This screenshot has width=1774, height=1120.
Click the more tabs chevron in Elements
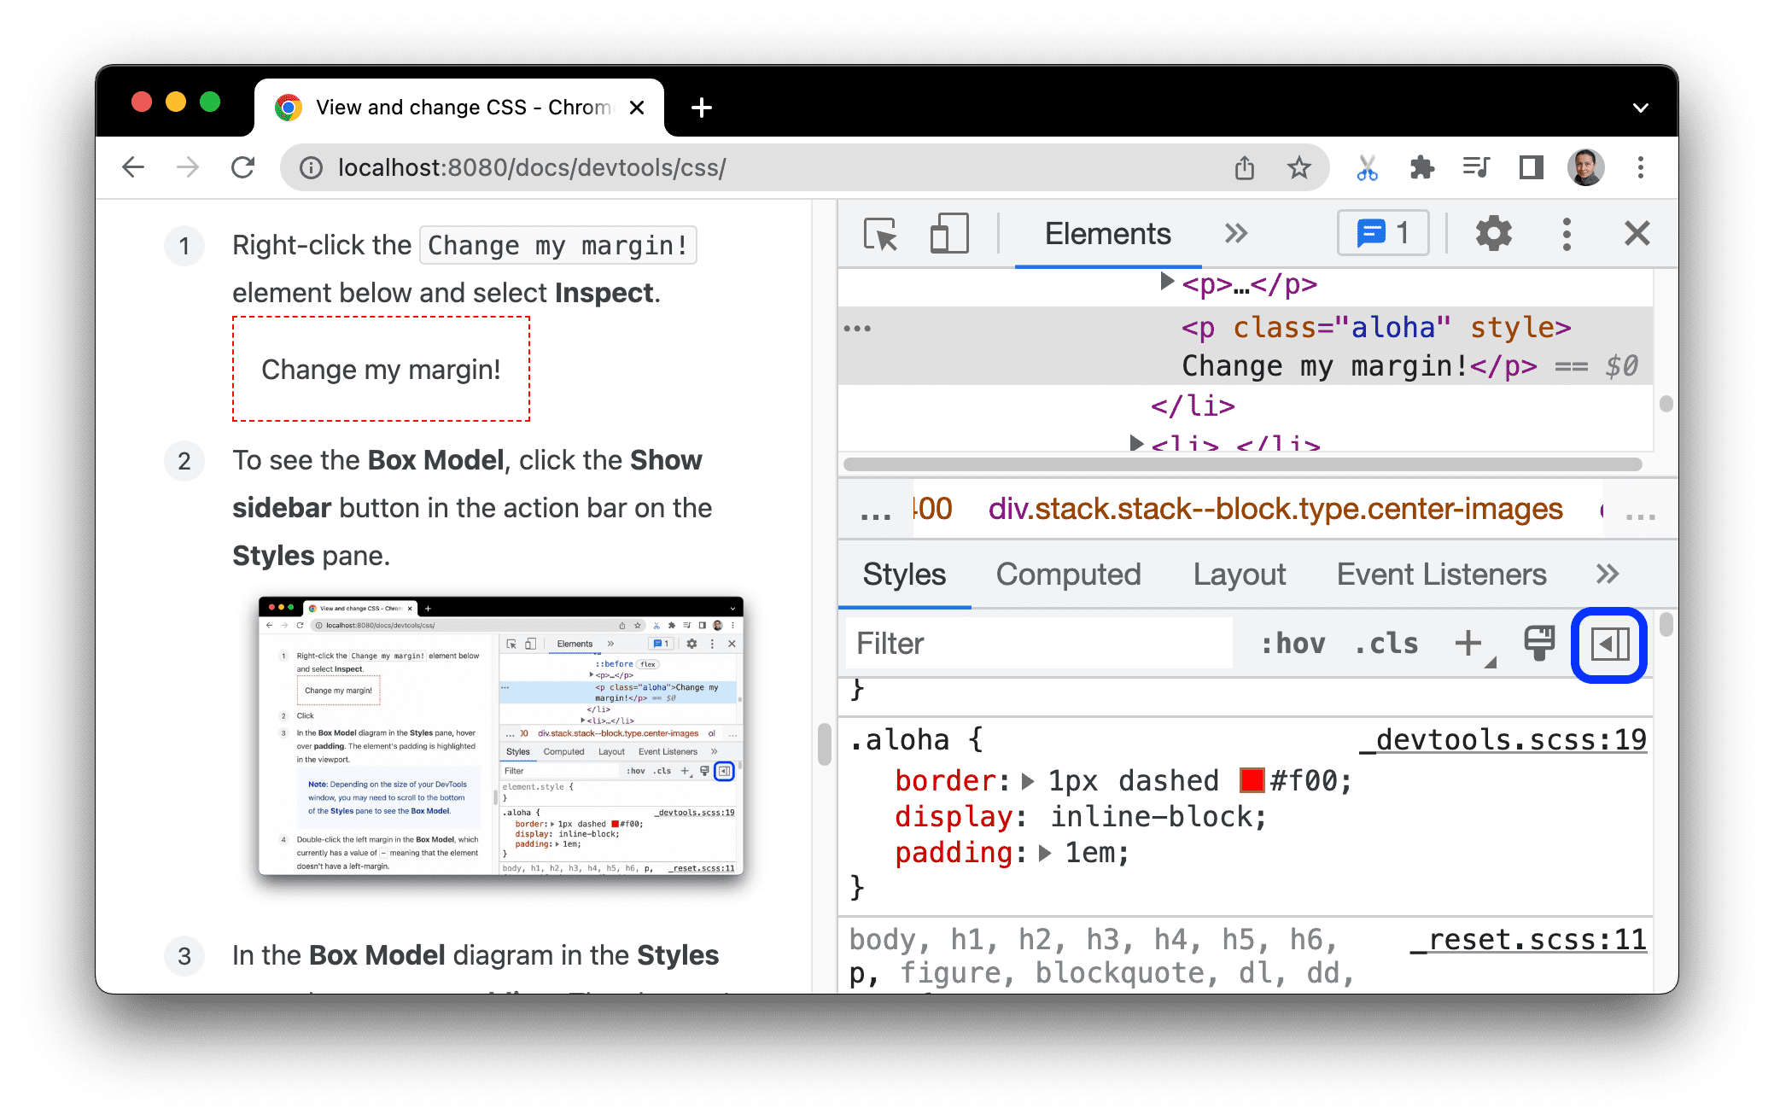(x=1234, y=235)
